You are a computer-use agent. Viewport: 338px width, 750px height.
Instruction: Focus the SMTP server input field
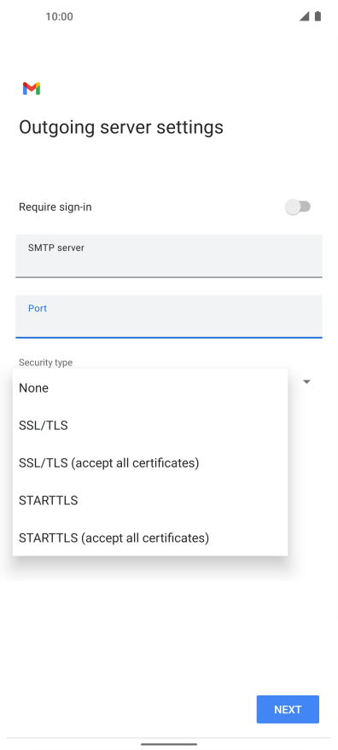(x=168, y=256)
